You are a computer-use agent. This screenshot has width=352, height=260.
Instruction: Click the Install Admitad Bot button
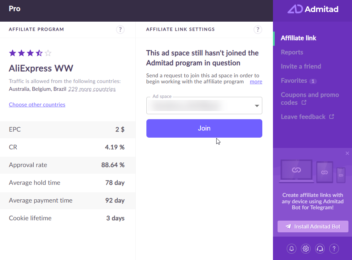click(313, 227)
